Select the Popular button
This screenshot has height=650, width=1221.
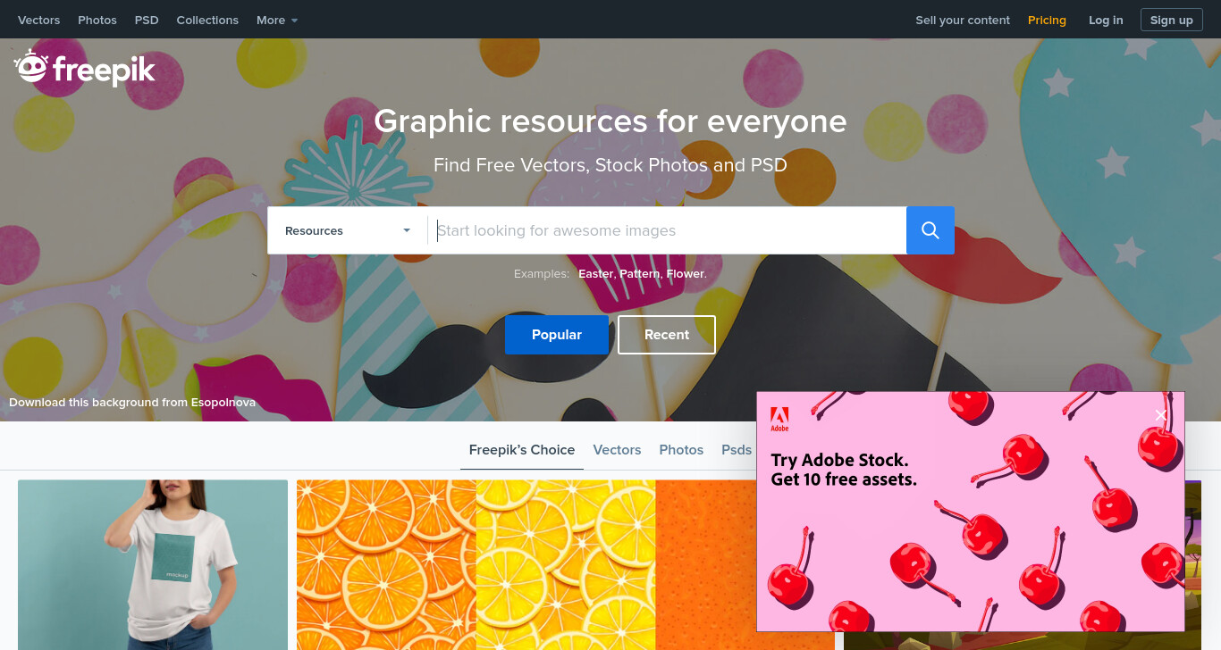pos(557,335)
